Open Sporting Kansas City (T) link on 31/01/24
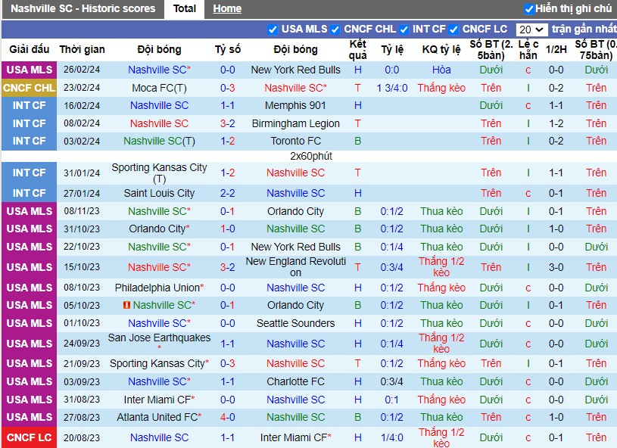 click(159, 173)
